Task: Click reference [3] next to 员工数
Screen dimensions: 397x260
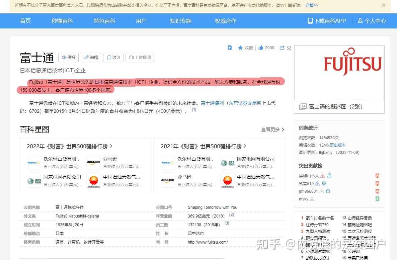Action: (227, 223)
